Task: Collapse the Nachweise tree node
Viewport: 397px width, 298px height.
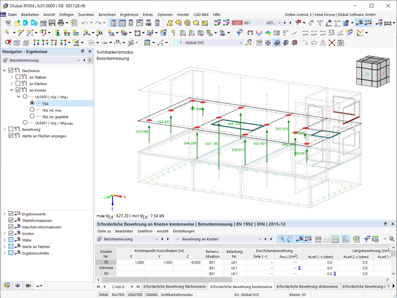Action: tap(4, 71)
